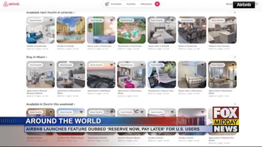This screenshot has width=262, height=147.
Task: Heart the Guest suite in Wynwood listing
Action: (203, 65)
